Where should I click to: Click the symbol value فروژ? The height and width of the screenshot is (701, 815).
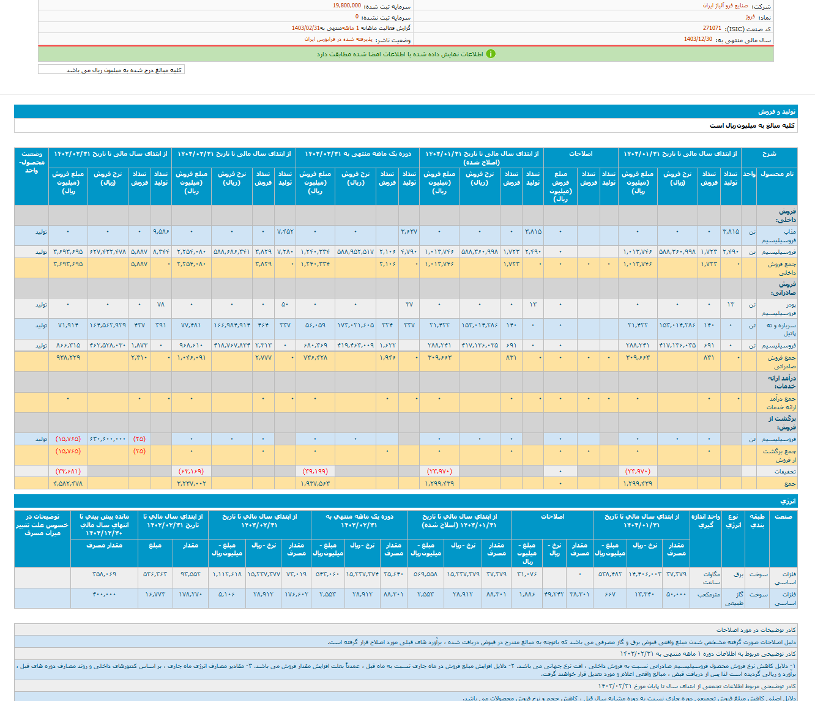750,17
